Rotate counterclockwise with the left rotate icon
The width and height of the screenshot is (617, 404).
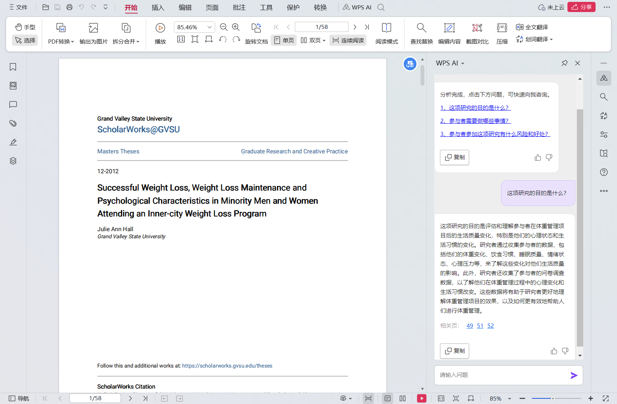click(223, 39)
